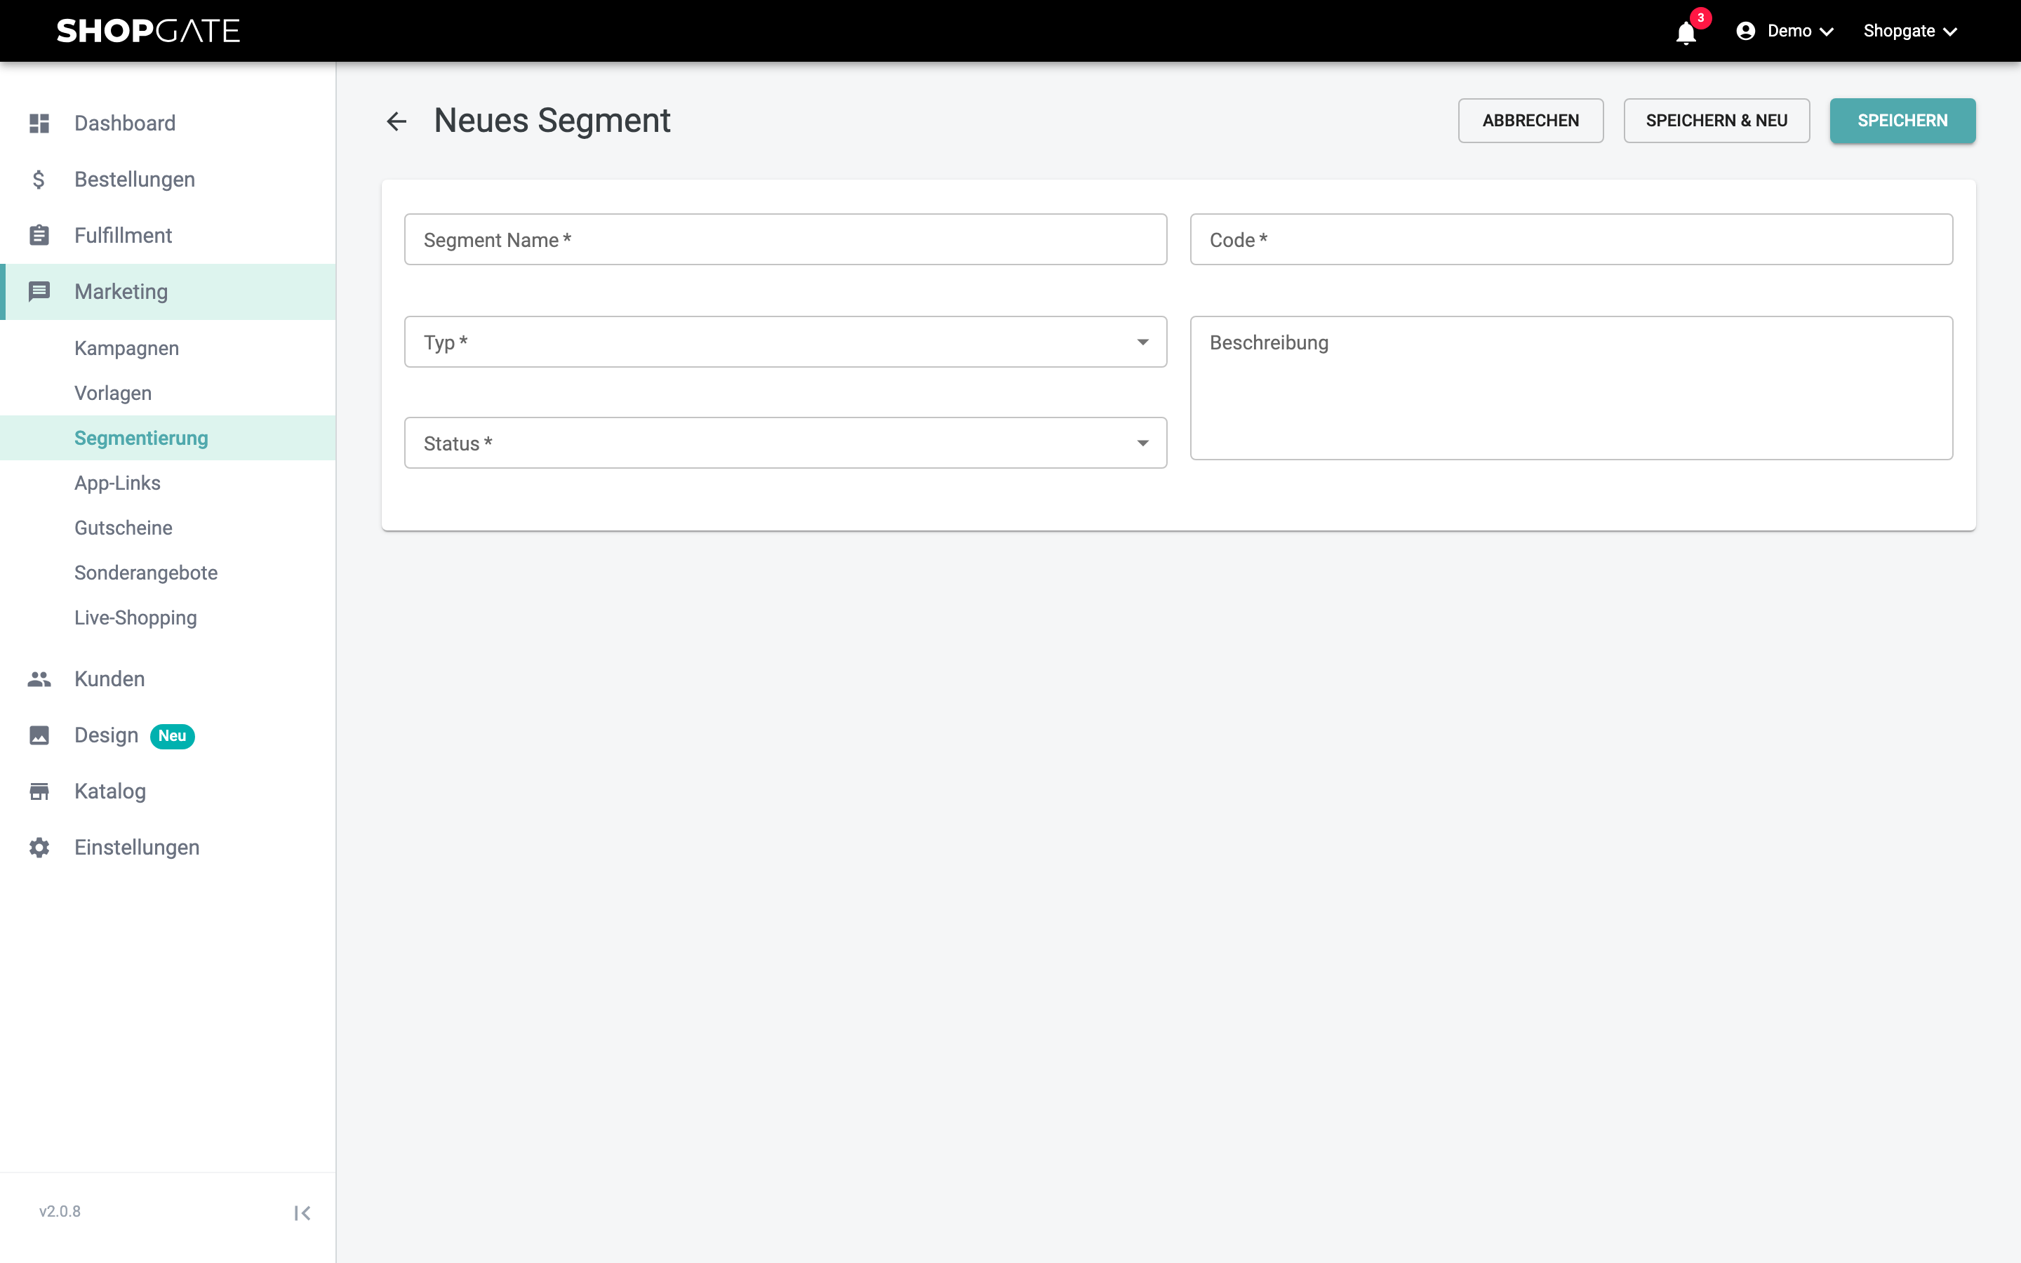Click the Einstellungen gear icon
Viewport: 2021px width, 1263px height.
coord(39,847)
